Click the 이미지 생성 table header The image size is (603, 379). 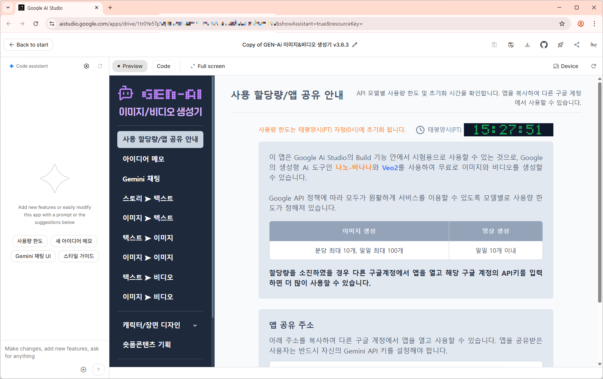(359, 231)
